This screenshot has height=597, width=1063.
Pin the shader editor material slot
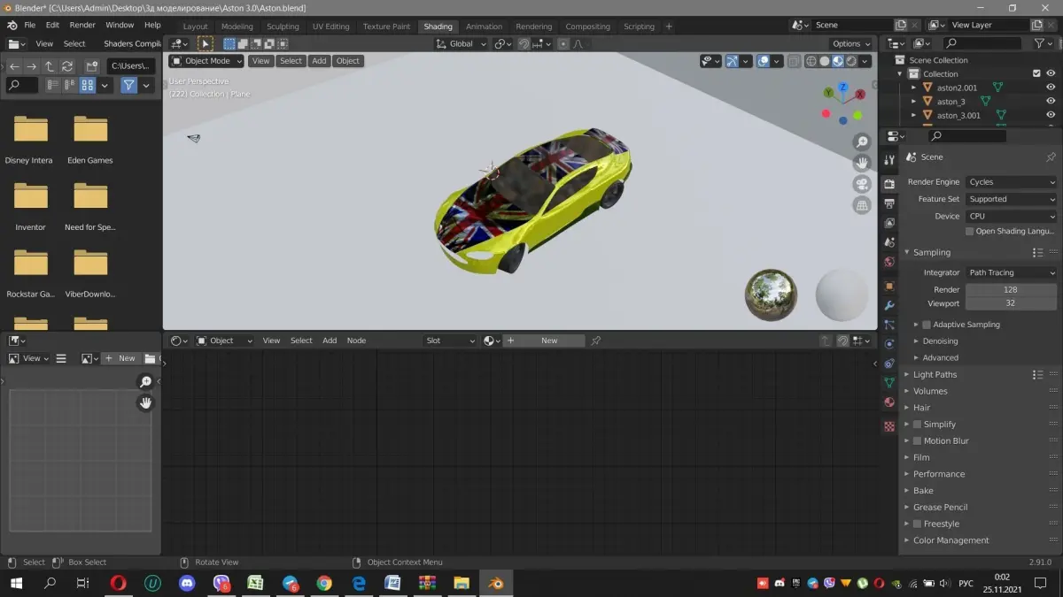coord(596,341)
